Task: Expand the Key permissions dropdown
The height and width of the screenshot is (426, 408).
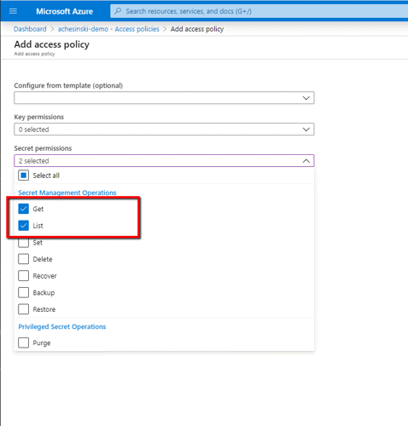Action: pyautogui.click(x=164, y=130)
